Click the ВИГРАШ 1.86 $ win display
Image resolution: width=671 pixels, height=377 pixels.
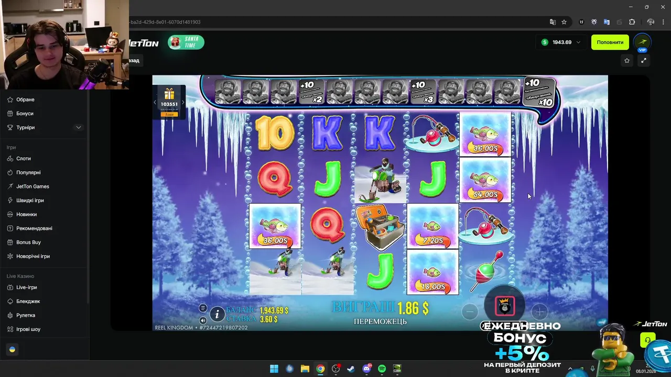(380, 308)
